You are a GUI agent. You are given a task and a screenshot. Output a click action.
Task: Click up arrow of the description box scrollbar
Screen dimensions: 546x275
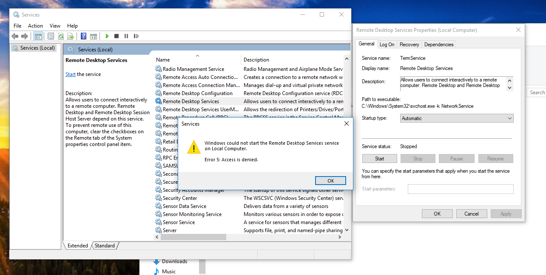(x=510, y=80)
